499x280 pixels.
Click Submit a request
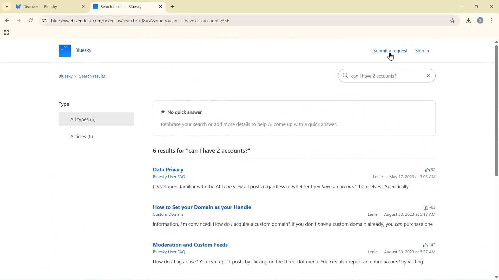390,51
